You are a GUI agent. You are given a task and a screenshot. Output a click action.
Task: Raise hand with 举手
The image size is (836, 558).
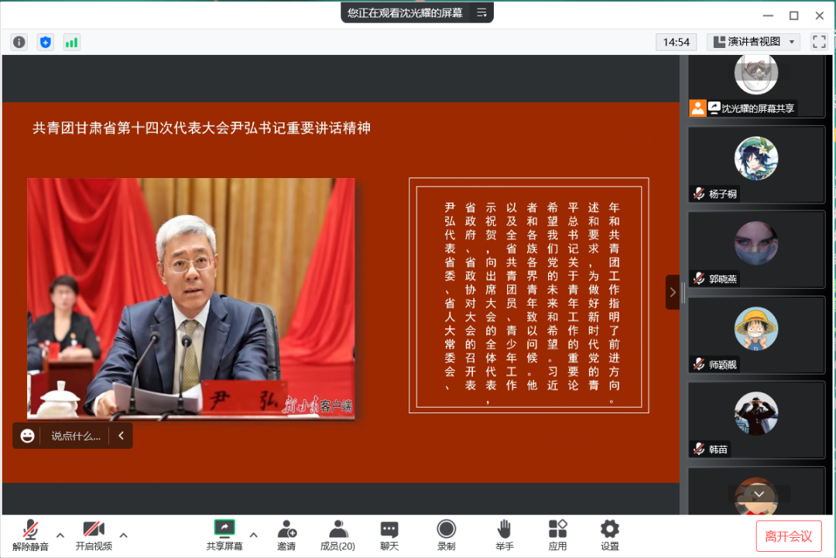[504, 535]
